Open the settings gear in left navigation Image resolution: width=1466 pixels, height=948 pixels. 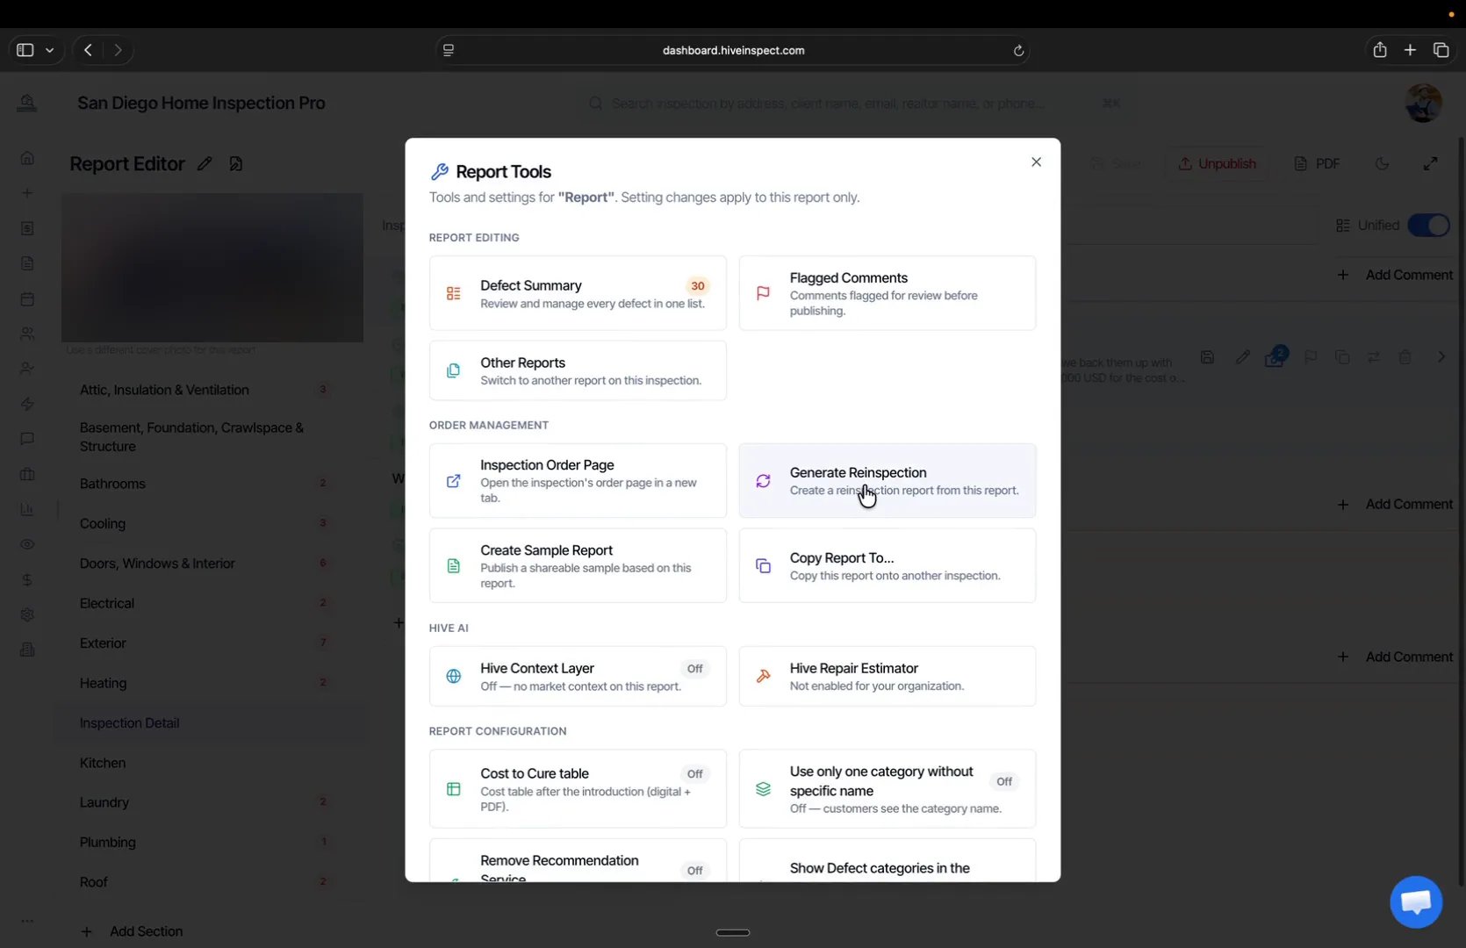(x=27, y=614)
